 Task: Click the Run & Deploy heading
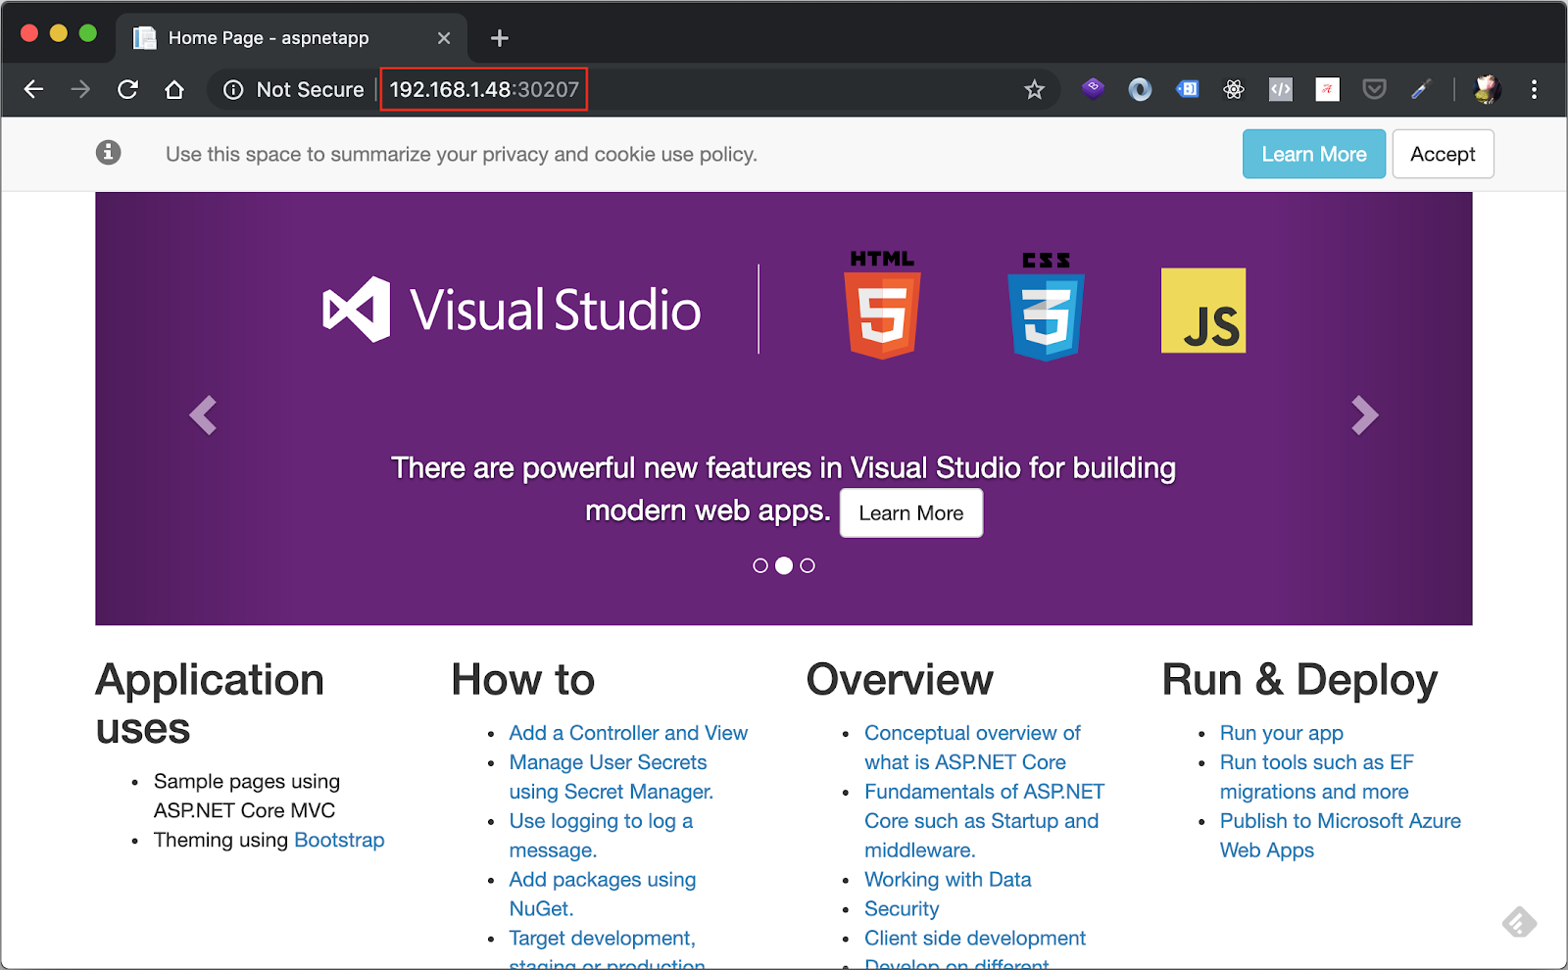(x=1299, y=680)
